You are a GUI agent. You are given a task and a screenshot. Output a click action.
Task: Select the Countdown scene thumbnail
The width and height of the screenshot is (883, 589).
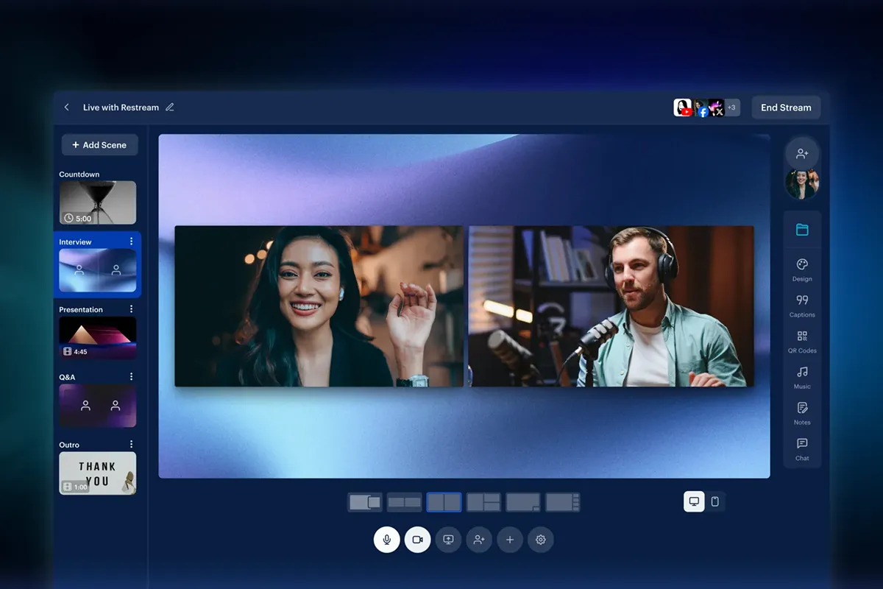point(98,202)
